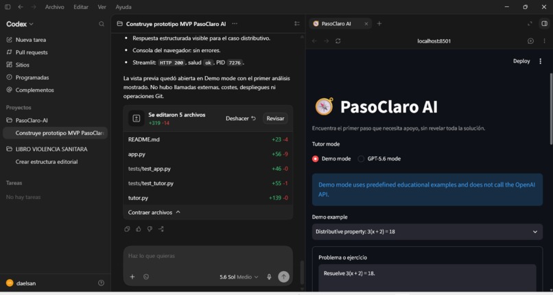
Task: Close the PasoClaro AI browser tab
Action: [x=366, y=23]
